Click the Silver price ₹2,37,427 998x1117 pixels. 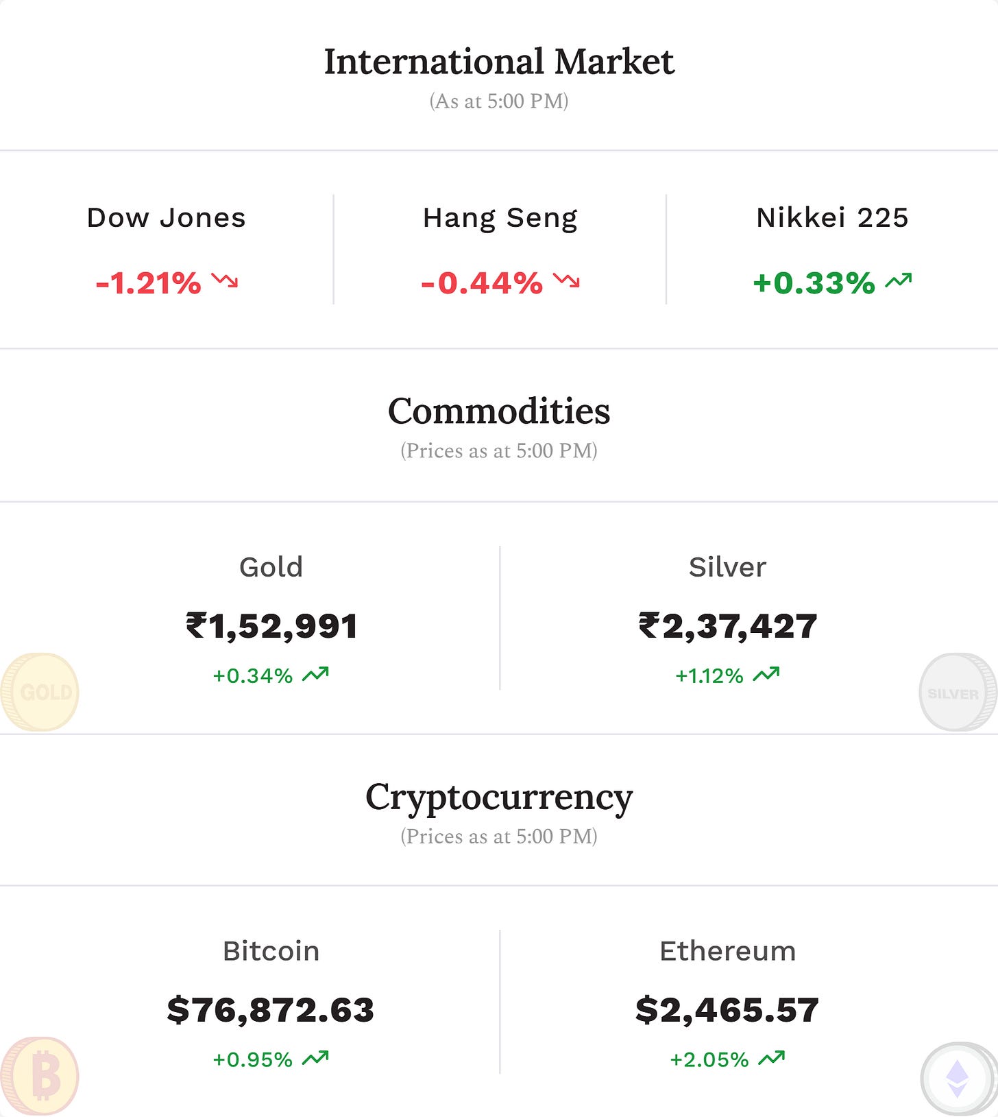[727, 626]
